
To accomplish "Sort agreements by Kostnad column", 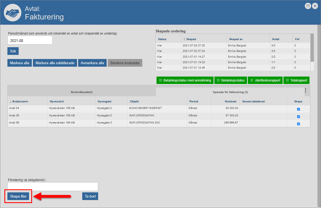I will tap(231, 102).
